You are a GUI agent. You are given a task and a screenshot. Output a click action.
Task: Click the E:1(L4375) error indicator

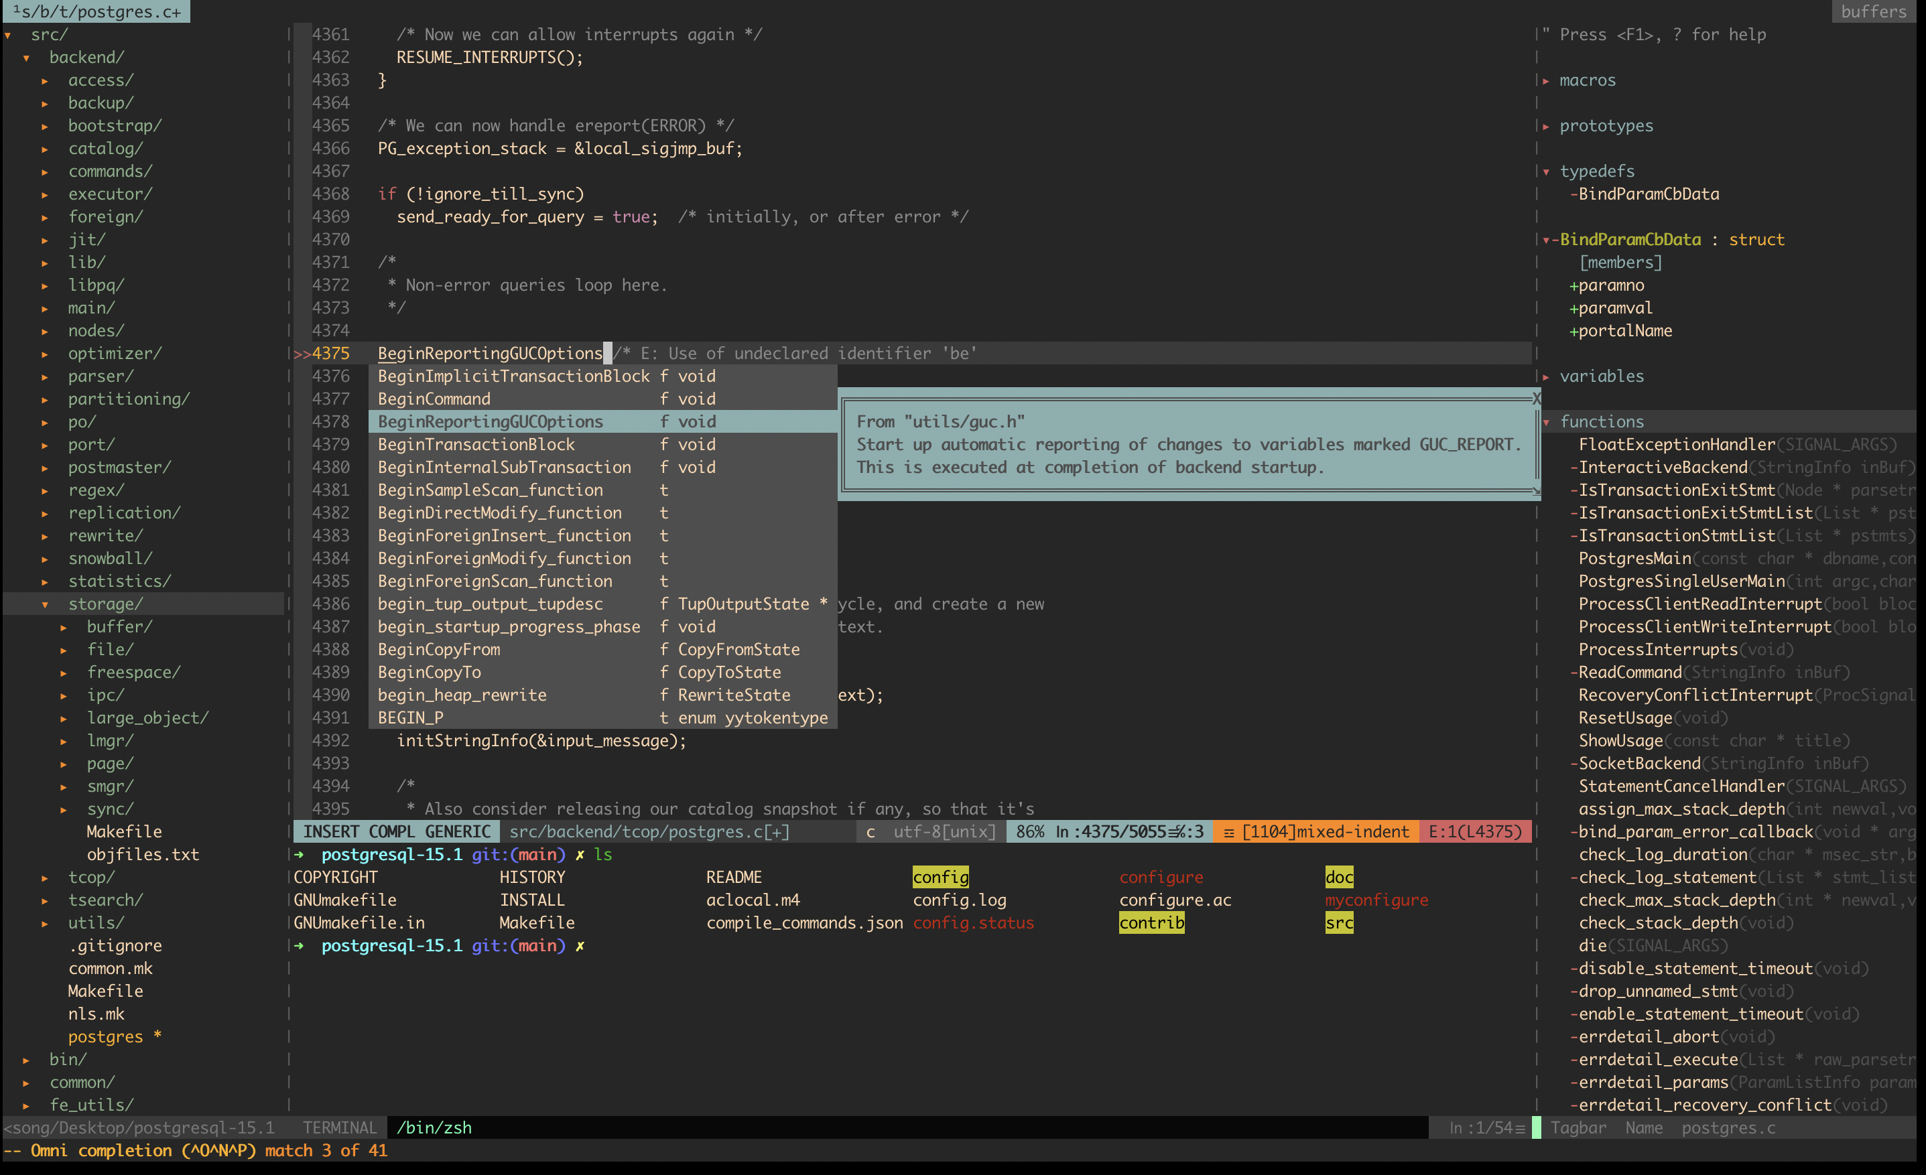tap(1474, 832)
